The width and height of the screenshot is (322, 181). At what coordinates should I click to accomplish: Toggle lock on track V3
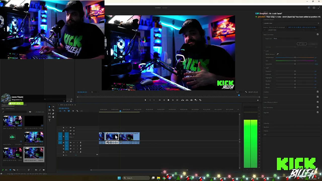tap(63, 128)
